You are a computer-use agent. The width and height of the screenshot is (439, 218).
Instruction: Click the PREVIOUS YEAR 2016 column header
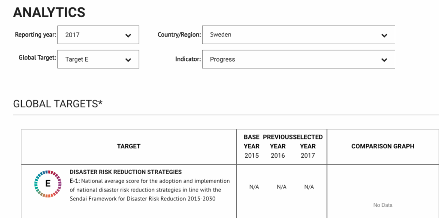click(x=278, y=146)
